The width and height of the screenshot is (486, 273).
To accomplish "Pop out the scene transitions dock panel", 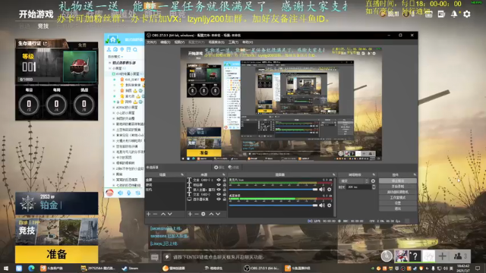I will pos(374,175).
